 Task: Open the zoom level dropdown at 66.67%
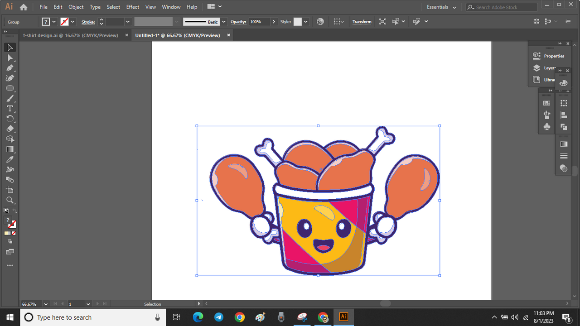pyautogui.click(x=47, y=304)
